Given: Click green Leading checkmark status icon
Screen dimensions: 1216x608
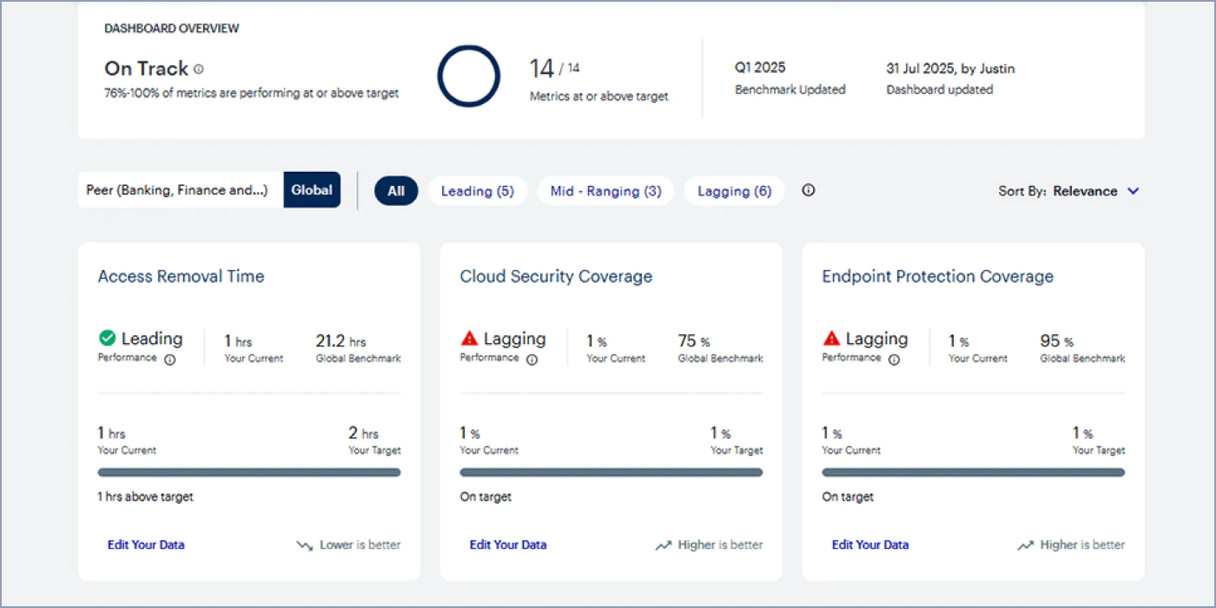Looking at the screenshot, I should click(x=107, y=338).
